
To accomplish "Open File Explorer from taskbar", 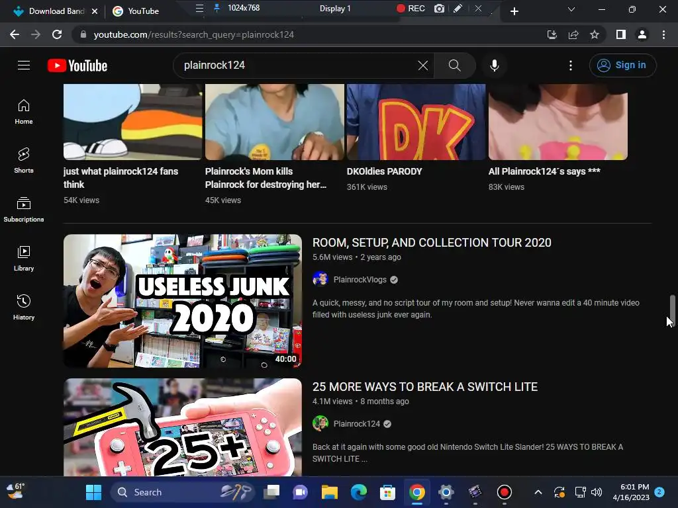I will [330, 492].
